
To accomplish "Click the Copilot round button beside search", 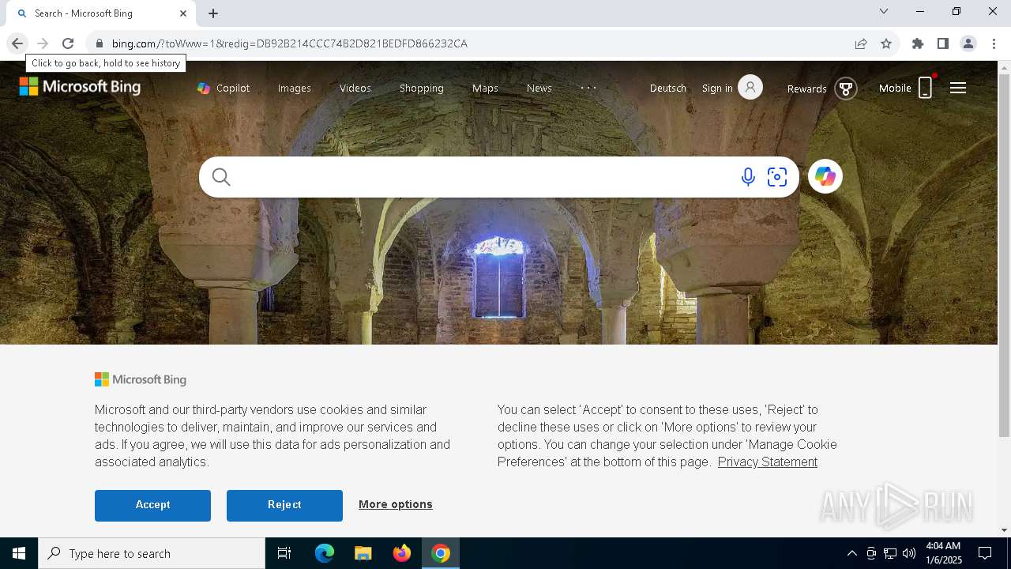I will [x=825, y=176].
